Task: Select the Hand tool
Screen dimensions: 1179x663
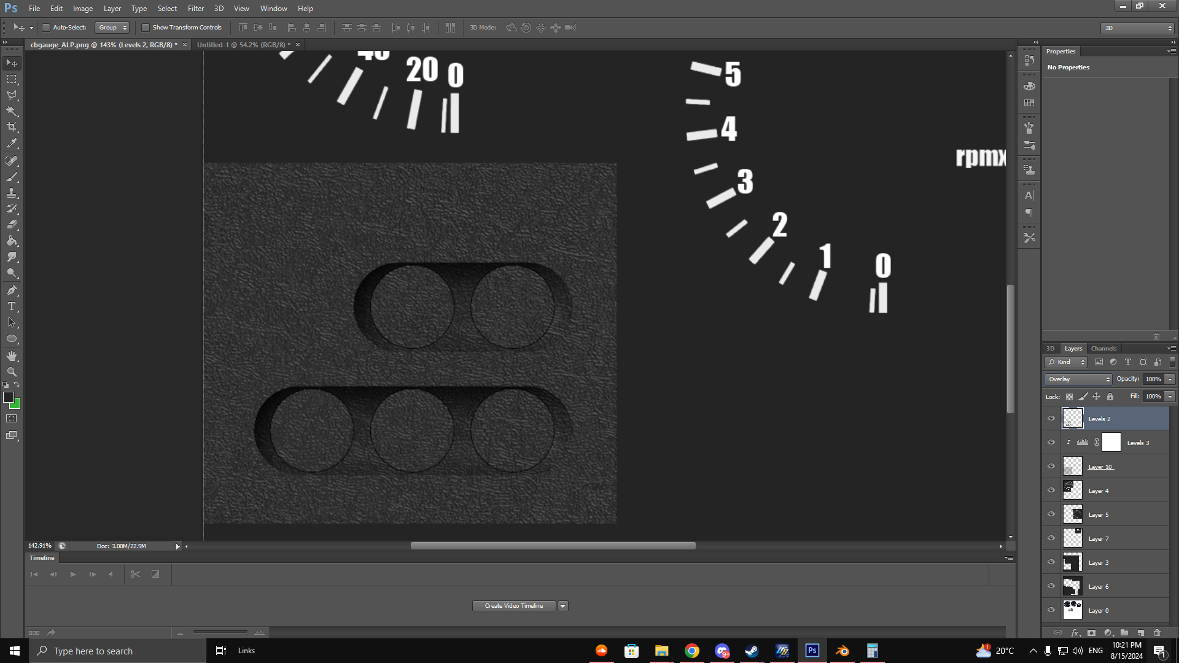Action: click(x=12, y=356)
